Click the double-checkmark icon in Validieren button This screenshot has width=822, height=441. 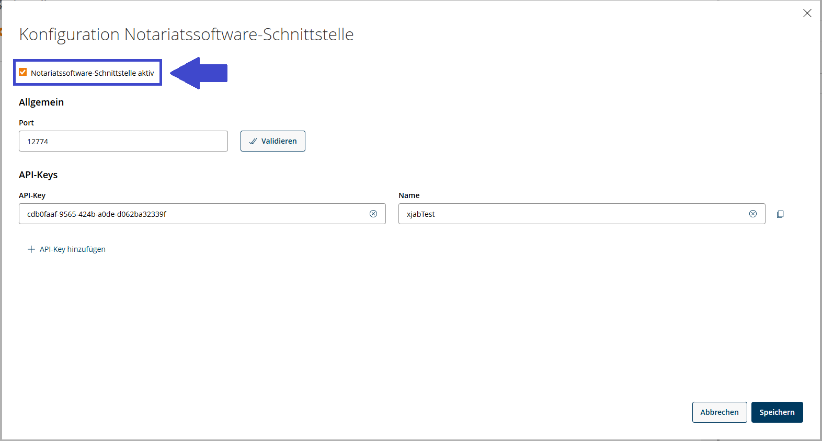tap(253, 141)
